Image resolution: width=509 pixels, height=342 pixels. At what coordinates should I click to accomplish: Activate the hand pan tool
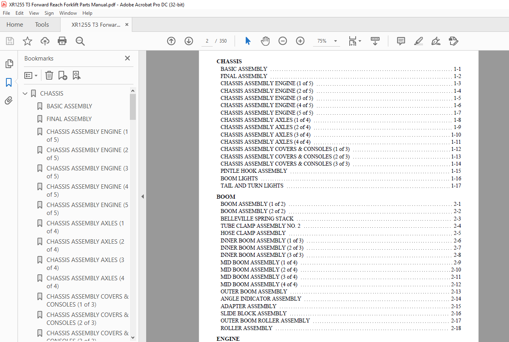[265, 41]
